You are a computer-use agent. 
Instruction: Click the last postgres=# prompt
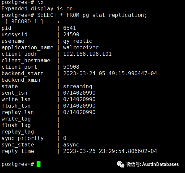coord(18,164)
